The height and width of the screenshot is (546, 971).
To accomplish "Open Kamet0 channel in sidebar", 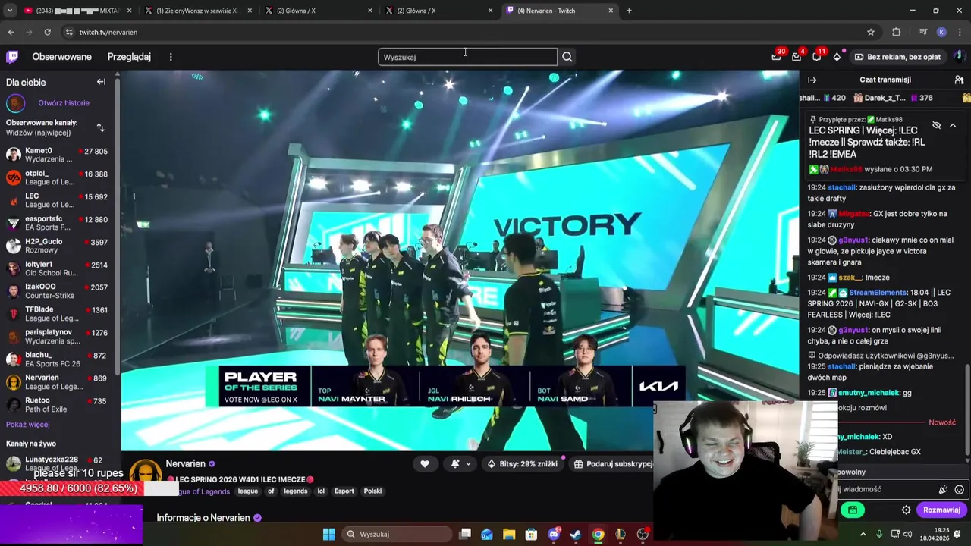I will click(x=57, y=155).
